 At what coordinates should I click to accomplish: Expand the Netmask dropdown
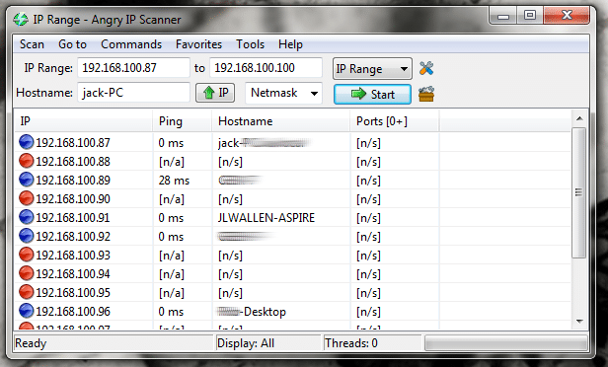(x=284, y=93)
